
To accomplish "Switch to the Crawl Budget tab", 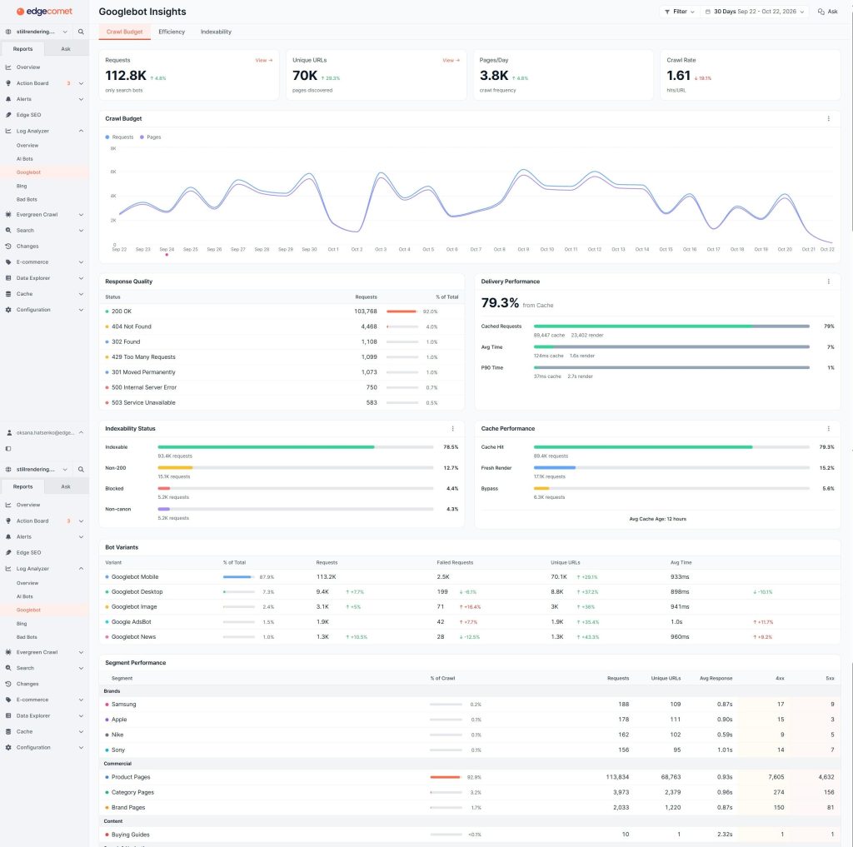I will tap(125, 32).
